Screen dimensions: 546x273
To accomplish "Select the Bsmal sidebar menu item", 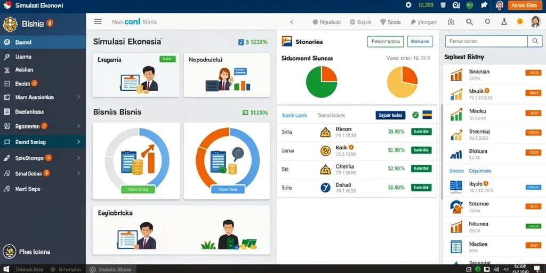I will [43, 42].
